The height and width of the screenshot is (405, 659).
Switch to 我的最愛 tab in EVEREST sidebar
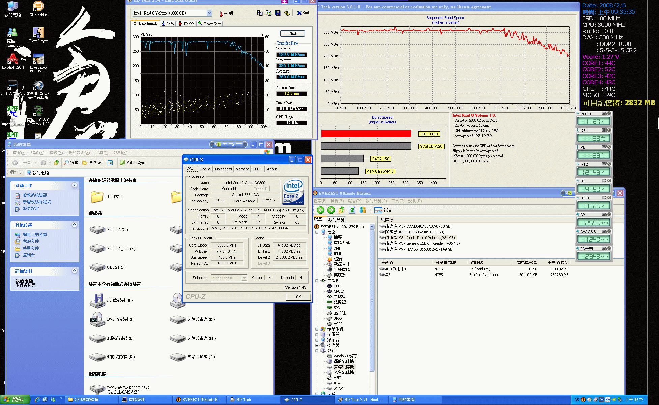(336, 220)
